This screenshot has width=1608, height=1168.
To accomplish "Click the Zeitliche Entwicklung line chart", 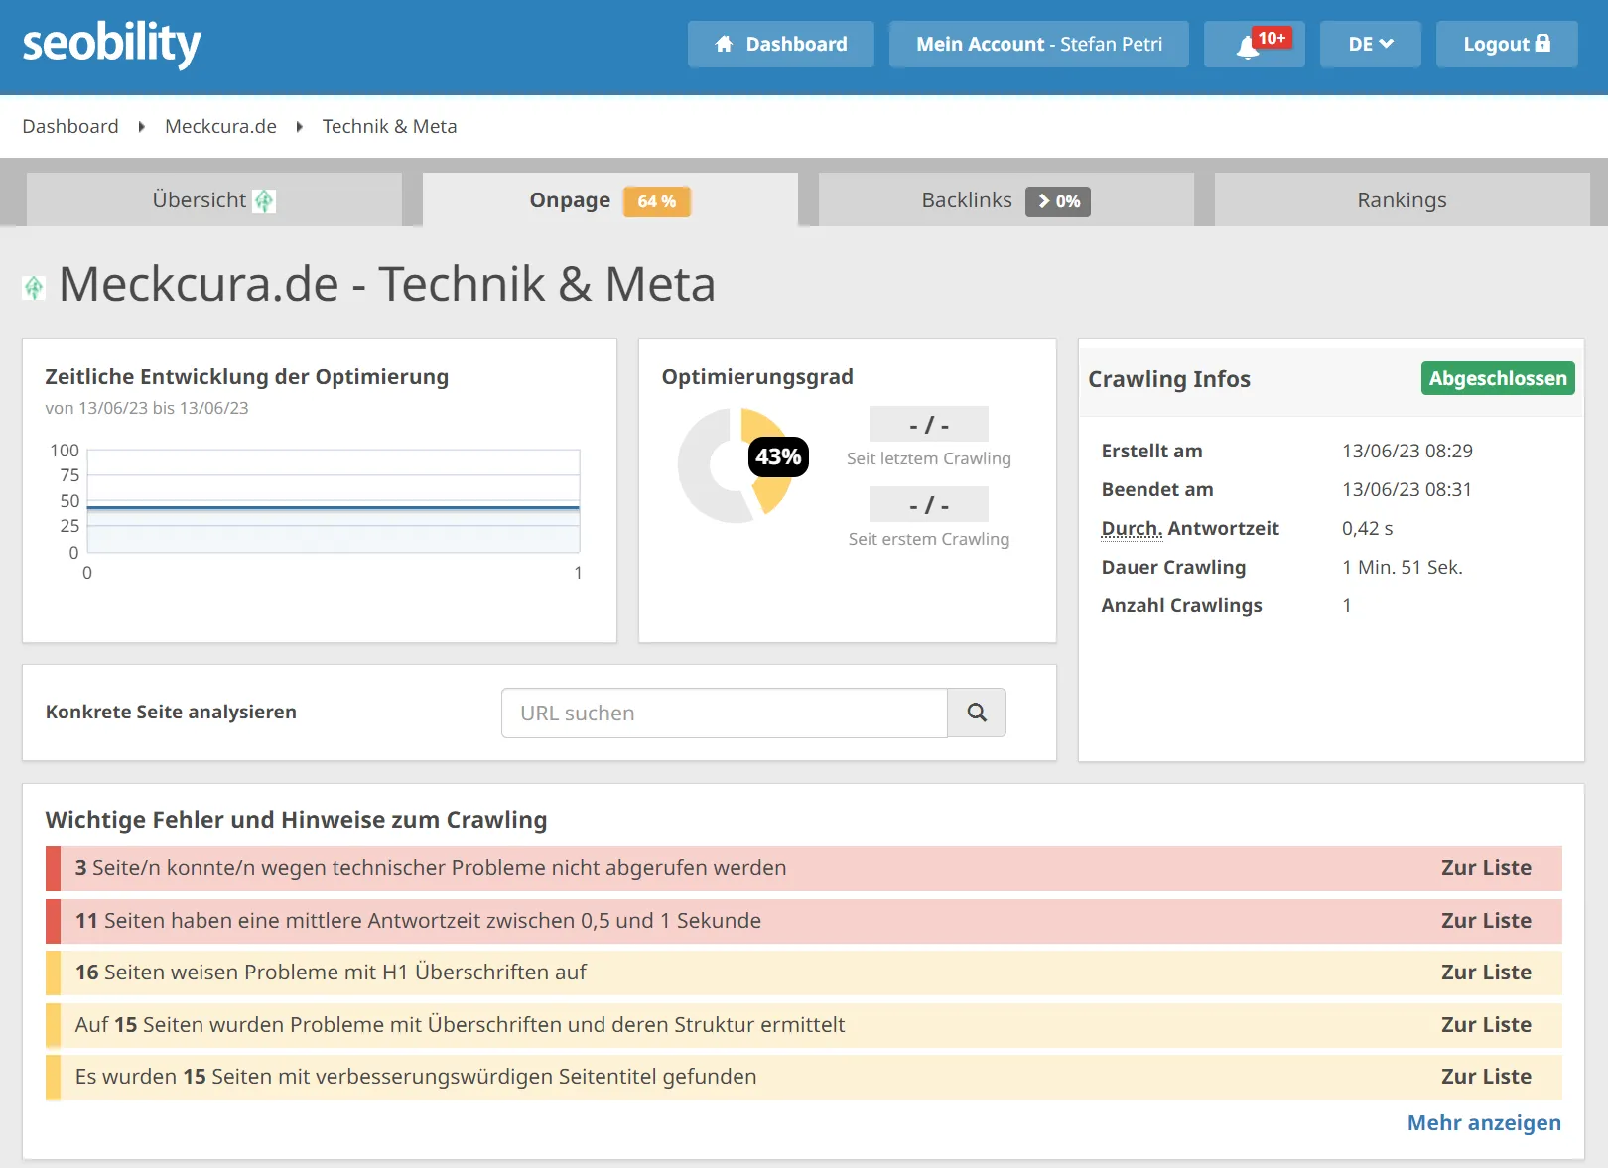I will (x=334, y=501).
